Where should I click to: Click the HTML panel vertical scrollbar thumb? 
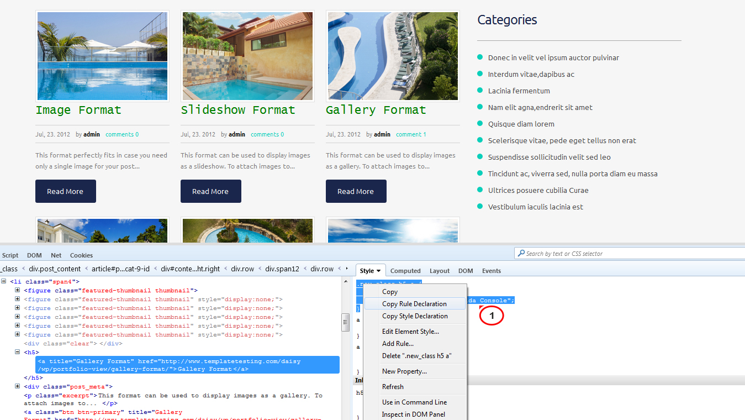[x=346, y=322]
